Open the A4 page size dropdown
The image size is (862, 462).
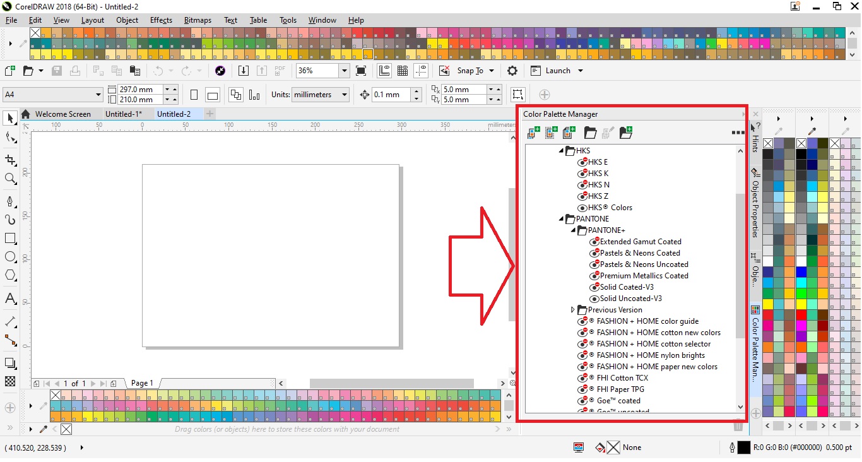pyautogui.click(x=98, y=95)
